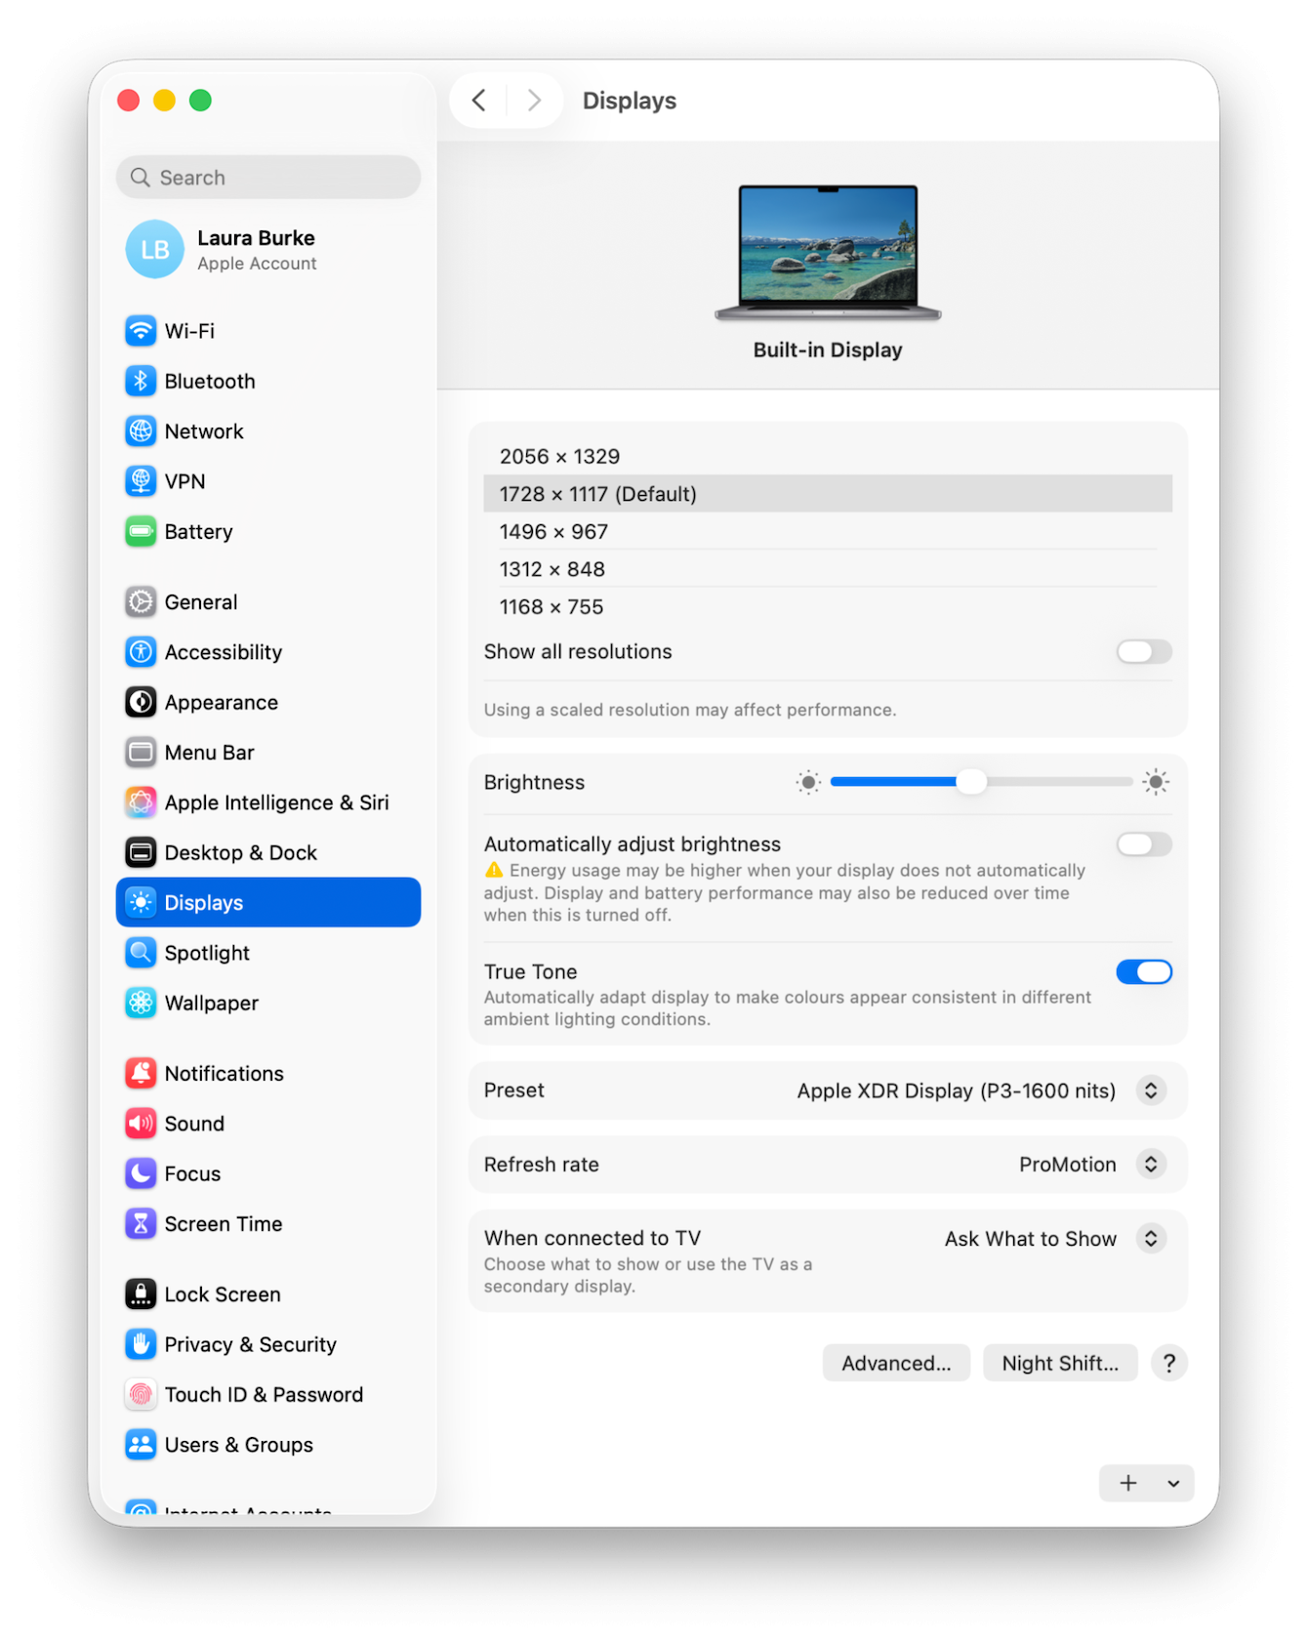Image resolution: width=1308 pixels, height=1643 pixels.
Task: Open Privacy & Security hand icon
Action: click(141, 1344)
